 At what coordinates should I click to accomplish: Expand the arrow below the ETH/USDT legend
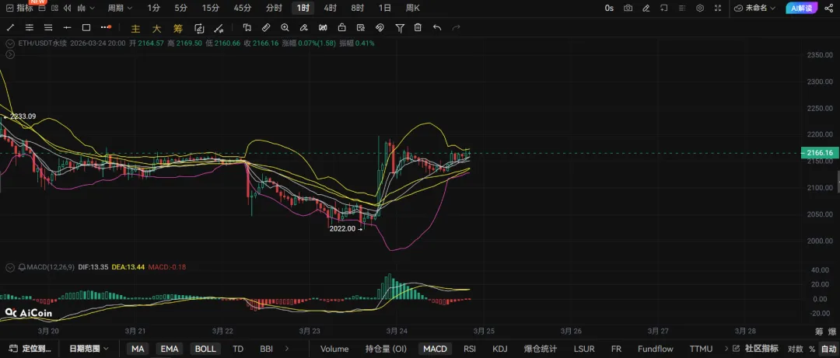(x=9, y=54)
